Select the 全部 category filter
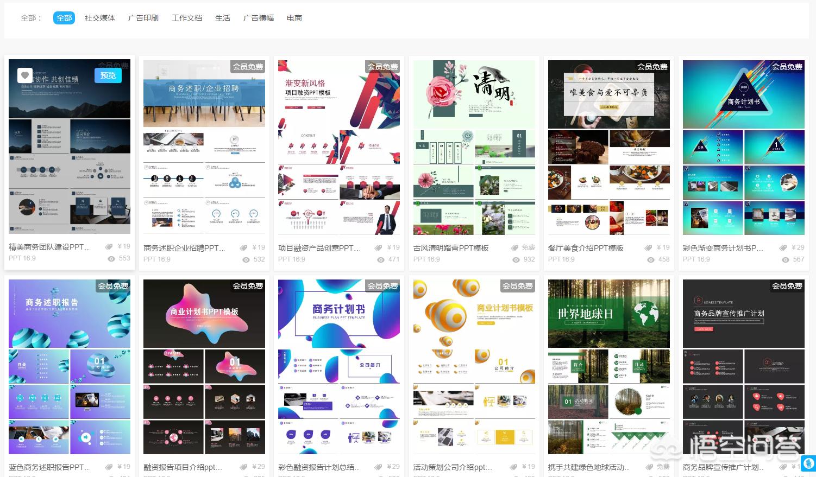Image resolution: width=816 pixels, height=477 pixels. pos(64,18)
